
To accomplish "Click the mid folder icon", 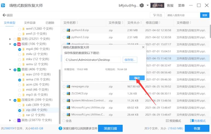I will pyautogui.click(x=24, y=90).
